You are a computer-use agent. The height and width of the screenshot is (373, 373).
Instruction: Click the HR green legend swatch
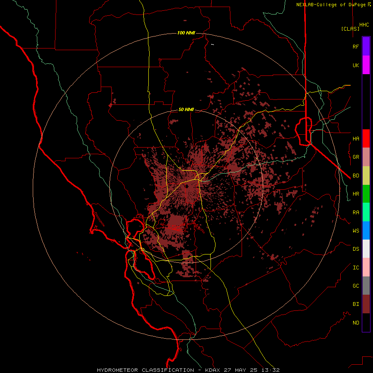(x=366, y=194)
